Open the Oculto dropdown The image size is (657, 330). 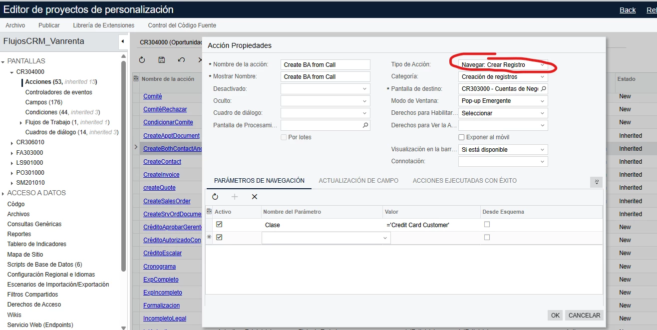click(x=365, y=101)
